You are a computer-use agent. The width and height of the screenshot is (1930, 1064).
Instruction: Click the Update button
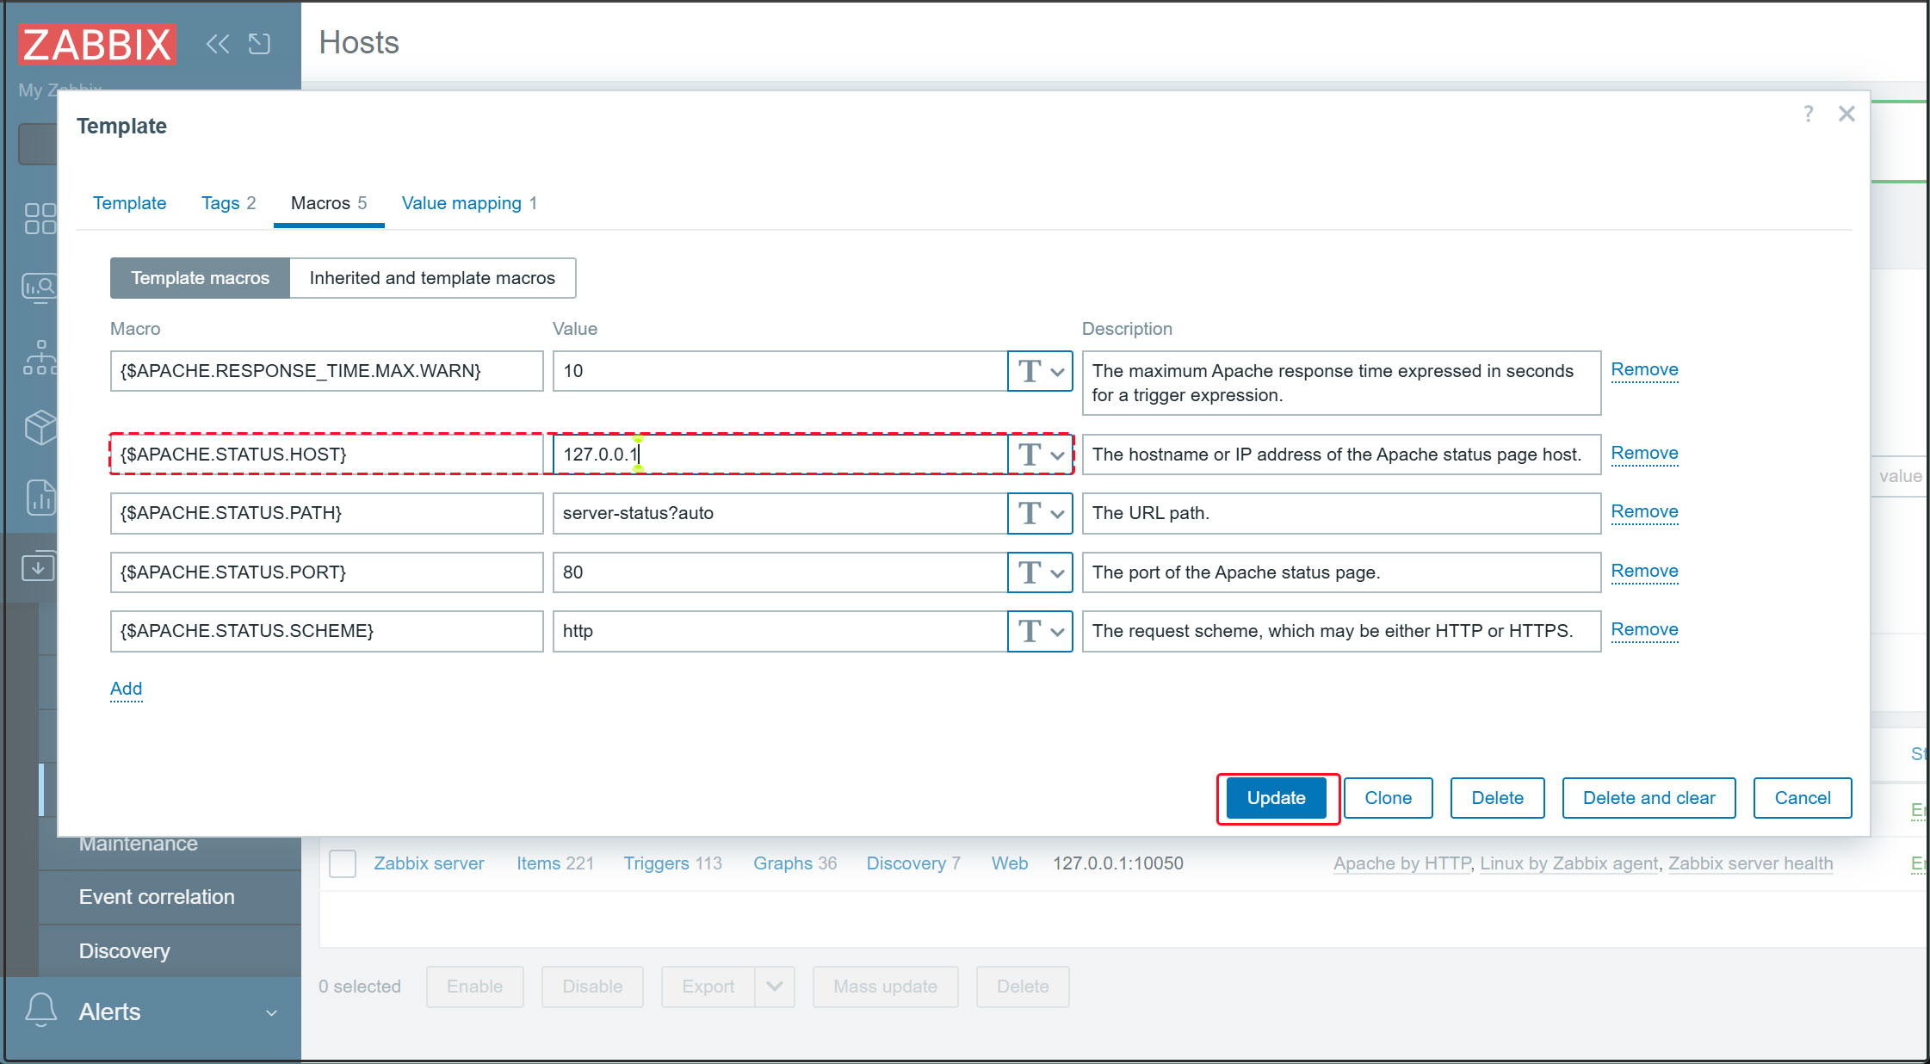coord(1276,798)
